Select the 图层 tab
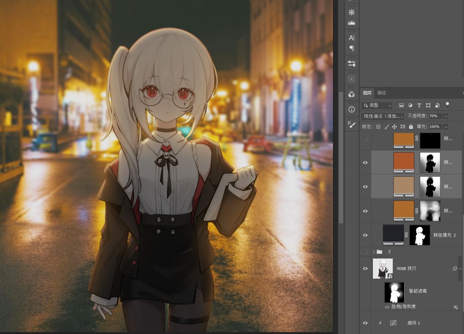This screenshot has height=334, width=464. (x=367, y=93)
